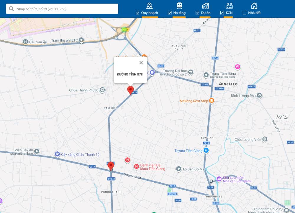Viewport: 295px width, 213px height.
Task: Open Cây xăng Châu Thành 10 marker
Action: point(57,154)
